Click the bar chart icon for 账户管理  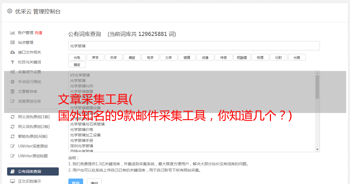pyautogui.click(x=13, y=33)
